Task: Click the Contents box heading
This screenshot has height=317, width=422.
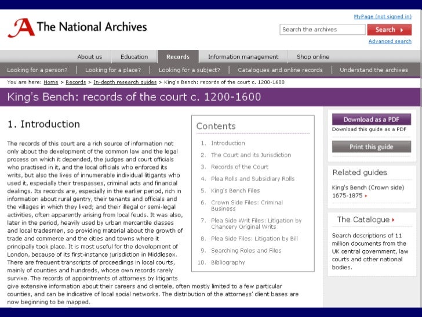Action: 216,126
